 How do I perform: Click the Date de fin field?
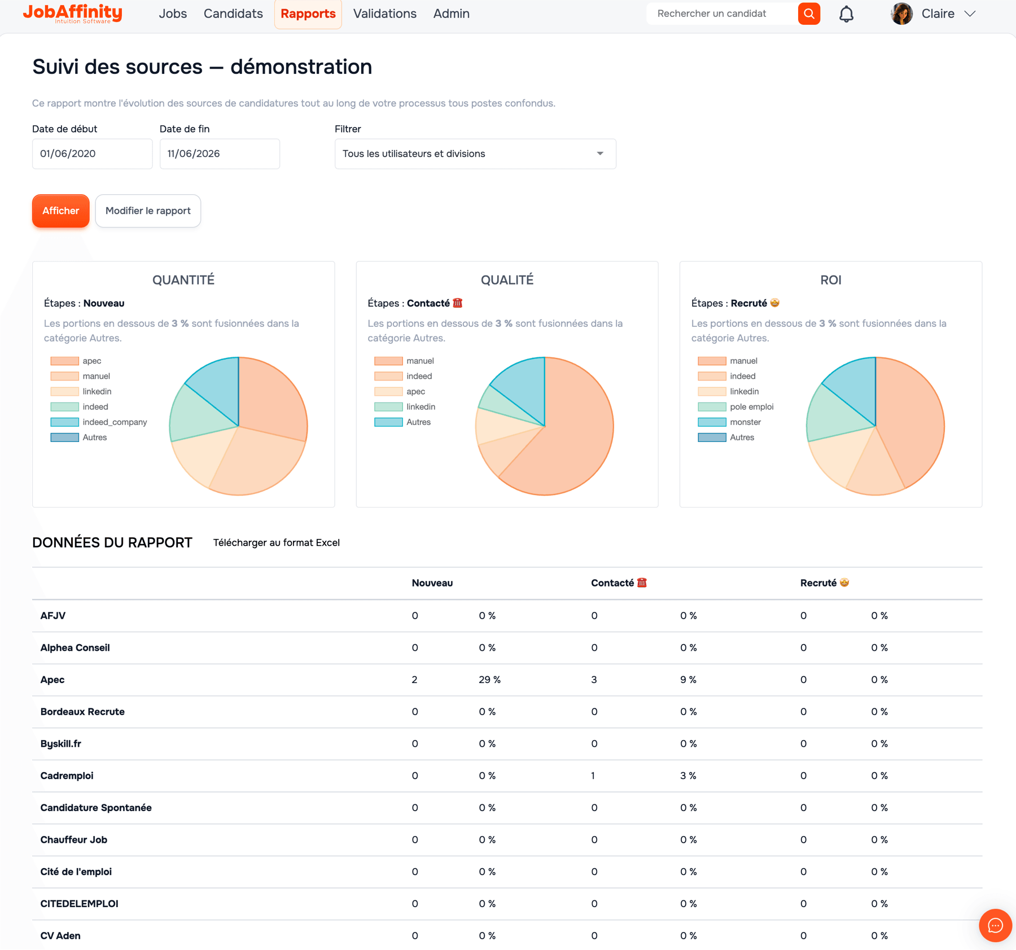[220, 154]
